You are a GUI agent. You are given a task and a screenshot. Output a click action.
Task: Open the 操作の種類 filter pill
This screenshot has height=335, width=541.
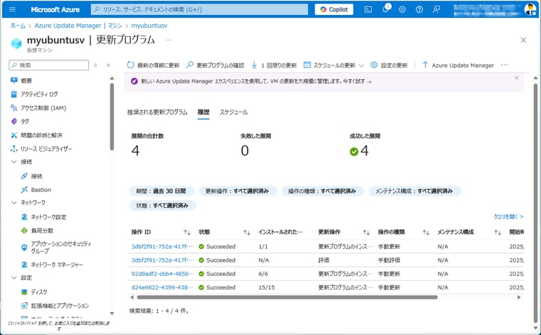322,191
